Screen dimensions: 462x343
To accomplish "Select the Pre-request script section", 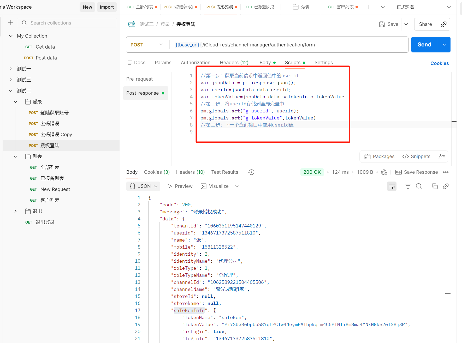I will pyautogui.click(x=140, y=79).
